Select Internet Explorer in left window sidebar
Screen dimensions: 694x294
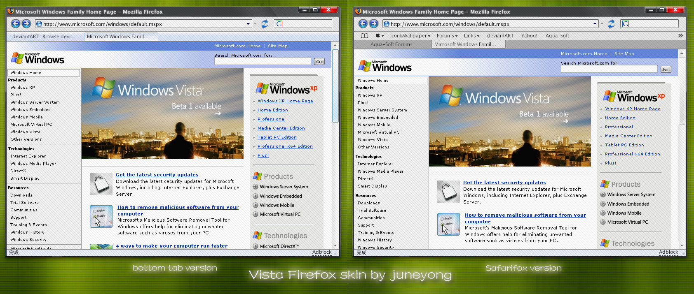click(x=28, y=156)
